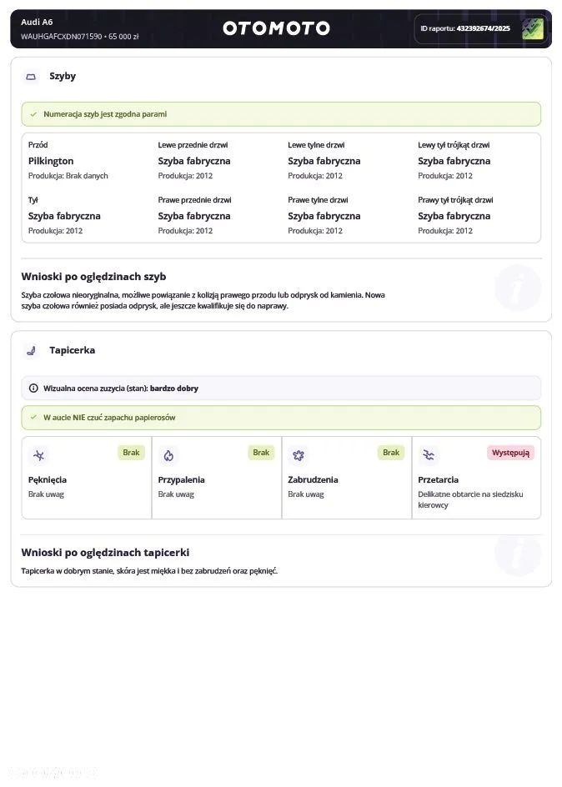Click the Przetarcia abrasion icon

point(428,455)
